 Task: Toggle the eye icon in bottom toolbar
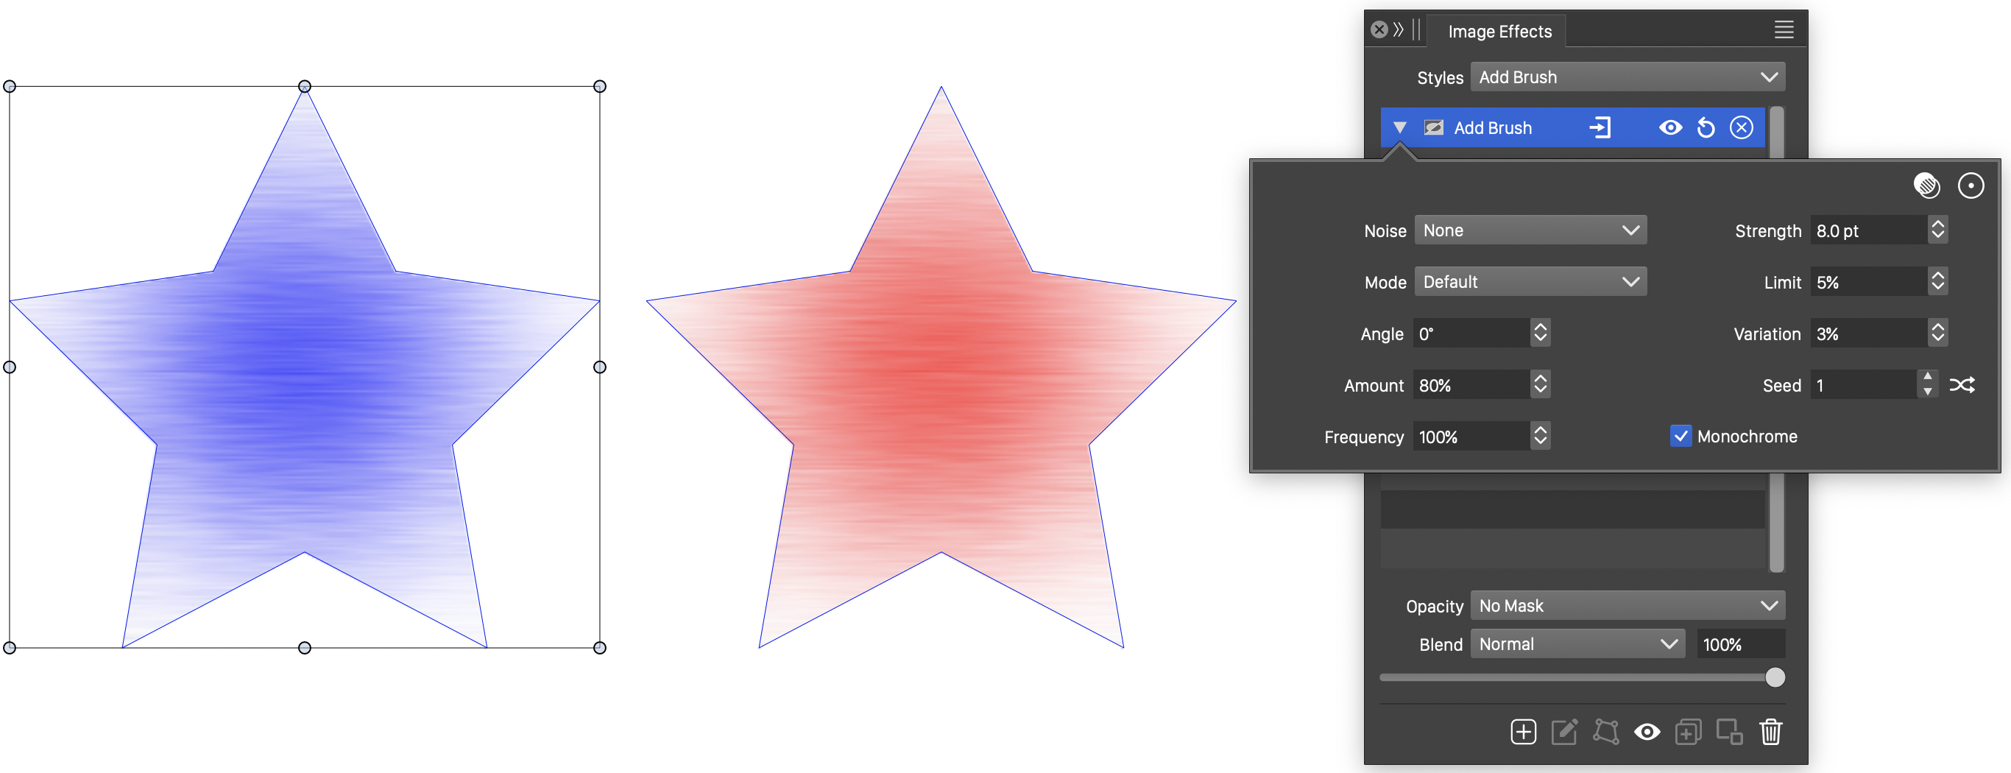(1647, 732)
